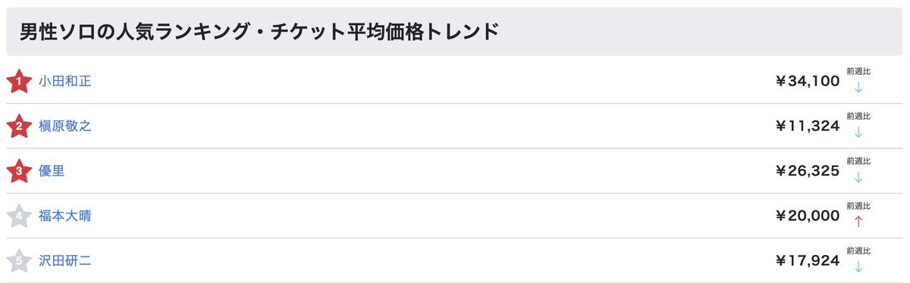Click the red rank 2 star badge
Screen dimensions: 910x283
pos(18,126)
